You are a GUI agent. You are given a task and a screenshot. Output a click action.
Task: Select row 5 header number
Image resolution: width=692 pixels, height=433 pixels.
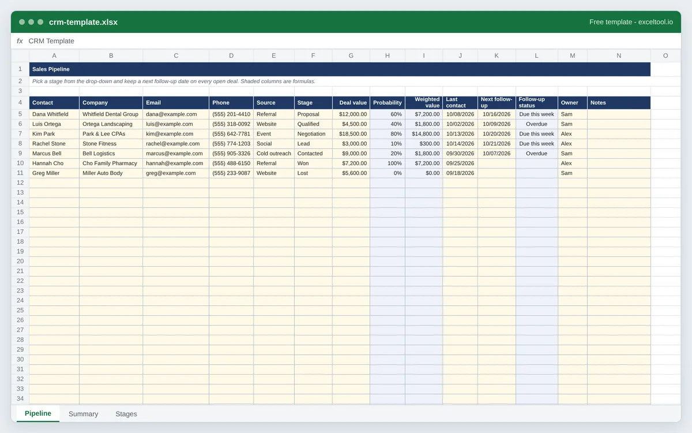[20, 114]
